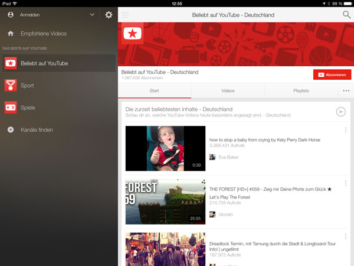Open Gronkh channel name

click(x=226, y=215)
